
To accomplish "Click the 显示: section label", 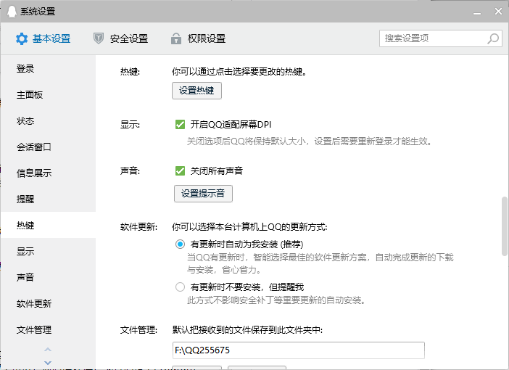I will 130,124.
